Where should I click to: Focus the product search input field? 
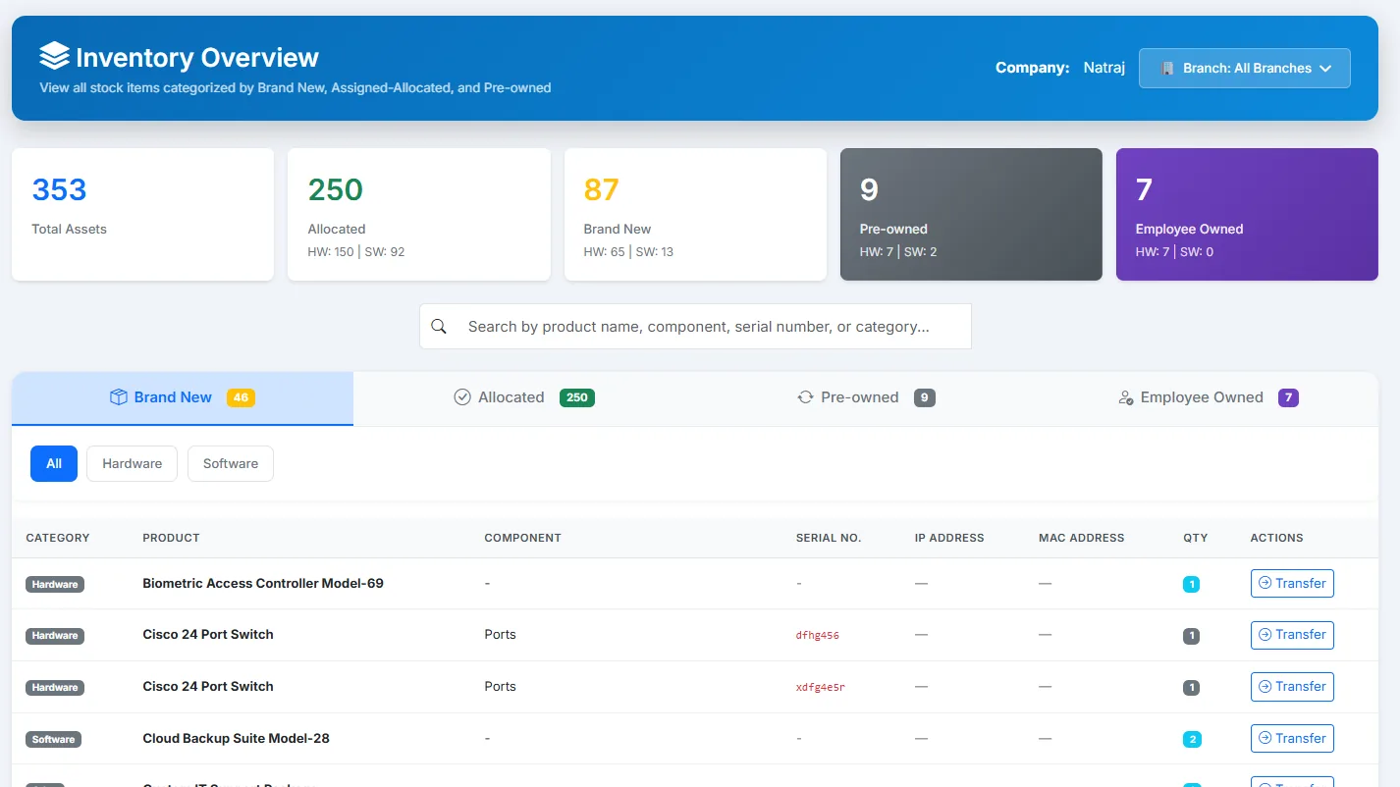pyautogui.click(x=695, y=327)
